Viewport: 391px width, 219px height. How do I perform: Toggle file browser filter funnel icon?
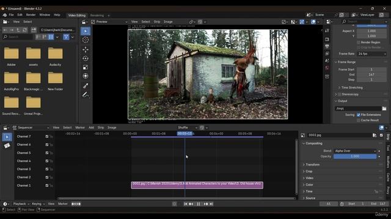pos(66,37)
